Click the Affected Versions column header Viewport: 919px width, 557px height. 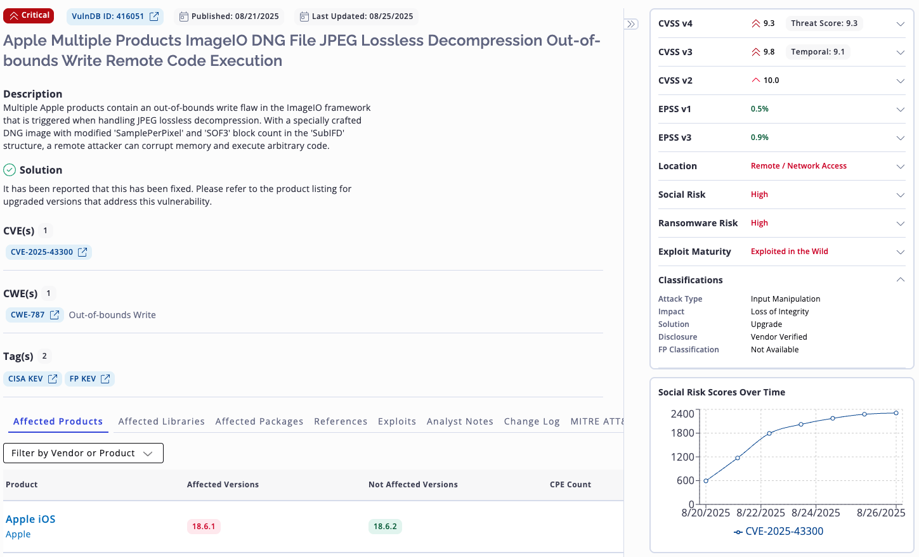click(223, 485)
